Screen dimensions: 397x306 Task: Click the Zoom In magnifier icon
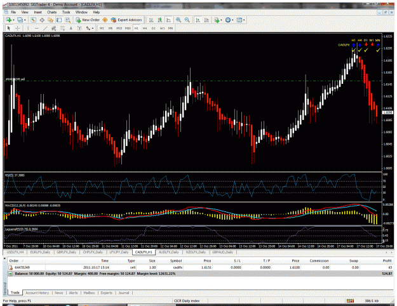click(178, 20)
